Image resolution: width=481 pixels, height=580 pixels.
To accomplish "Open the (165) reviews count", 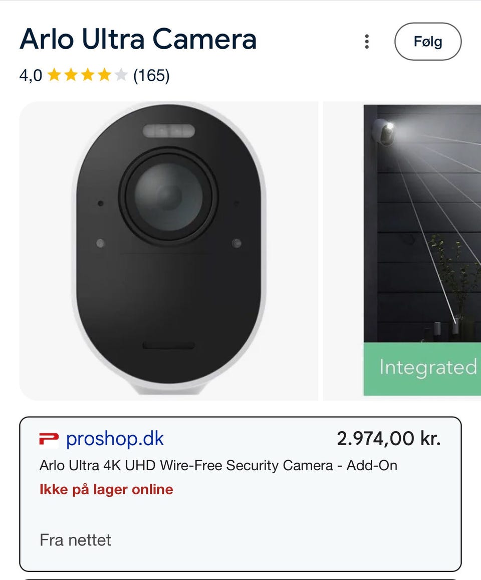I will 151,76.
